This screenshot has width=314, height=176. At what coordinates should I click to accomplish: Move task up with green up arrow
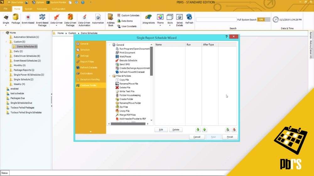point(204,130)
